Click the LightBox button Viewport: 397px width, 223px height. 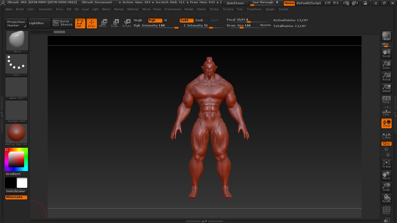[39, 23]
